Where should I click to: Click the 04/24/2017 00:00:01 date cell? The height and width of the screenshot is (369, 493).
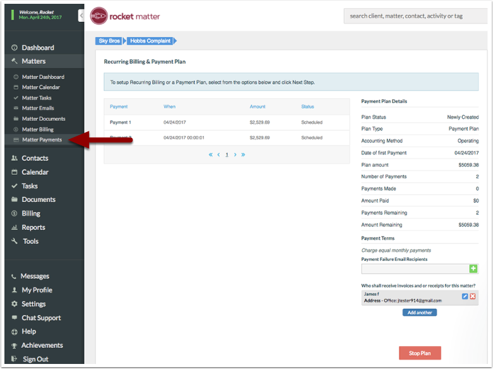[x=184, y=138]
